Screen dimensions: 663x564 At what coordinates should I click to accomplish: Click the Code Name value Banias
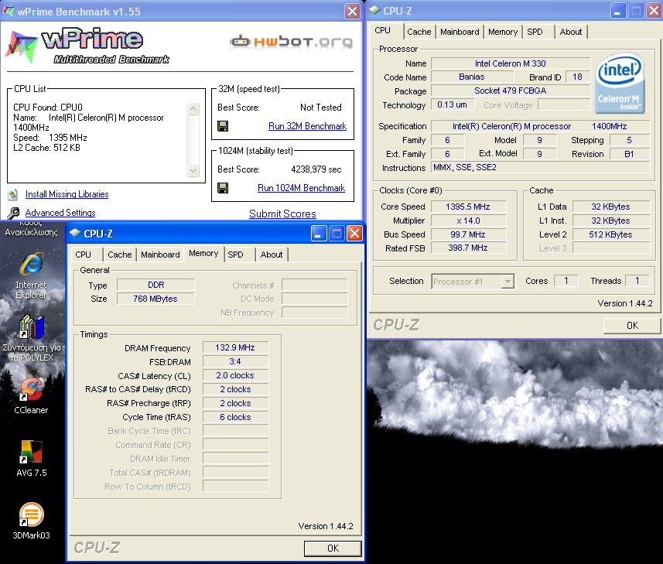[x=472, y=77]
